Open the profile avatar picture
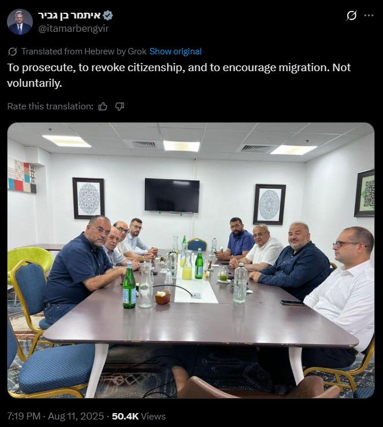 20,22
